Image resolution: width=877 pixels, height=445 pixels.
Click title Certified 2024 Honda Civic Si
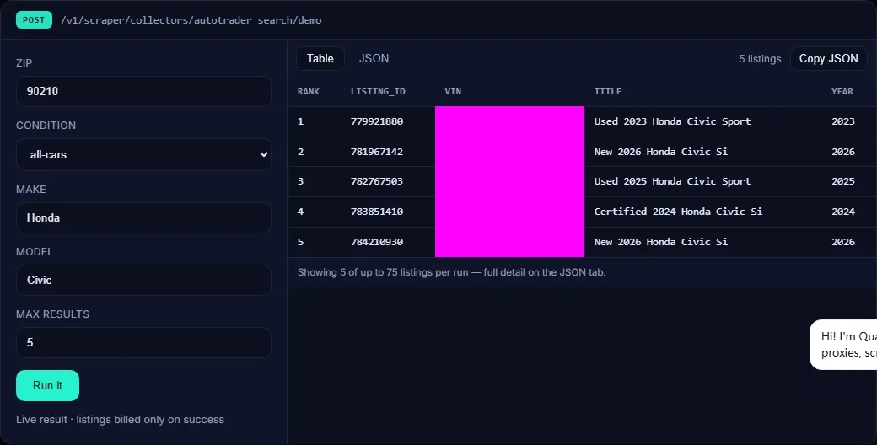point(678,212)
